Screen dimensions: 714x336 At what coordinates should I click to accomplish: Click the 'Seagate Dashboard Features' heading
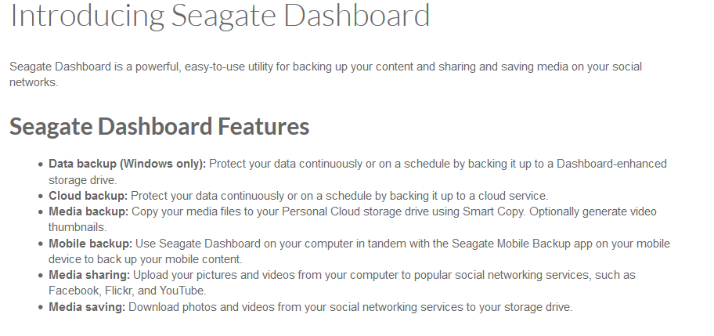[160, 126]
